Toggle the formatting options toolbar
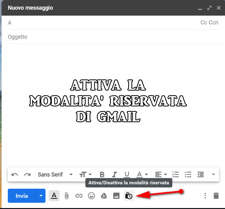 54,196
